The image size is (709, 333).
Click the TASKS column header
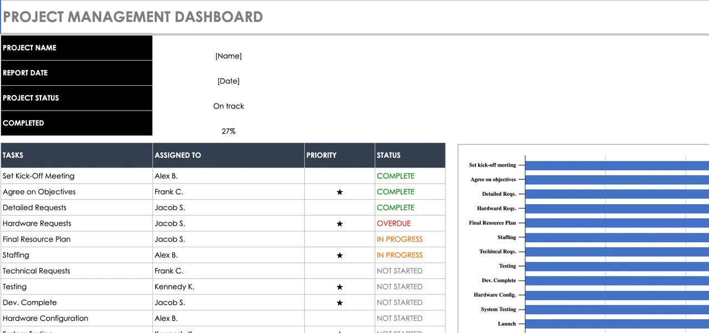[76, 155]
